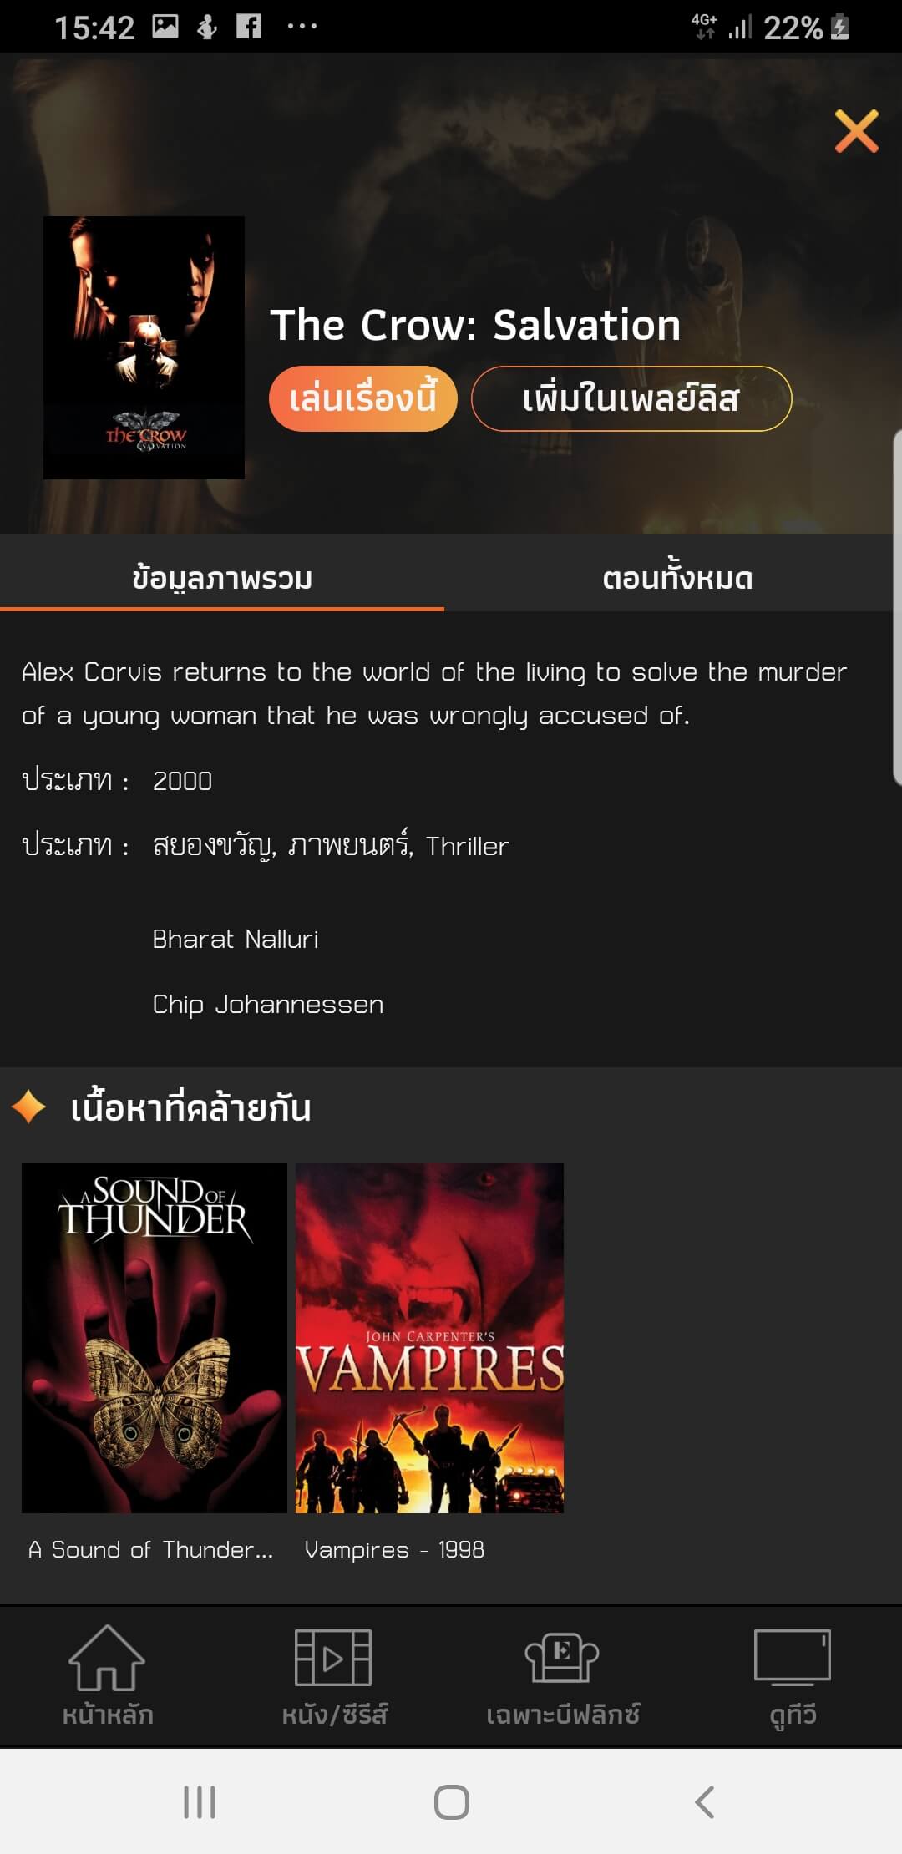Tap The Crow: Salvation poster image
Screen dimensions: 902x1854
click(x=144, y=347)
